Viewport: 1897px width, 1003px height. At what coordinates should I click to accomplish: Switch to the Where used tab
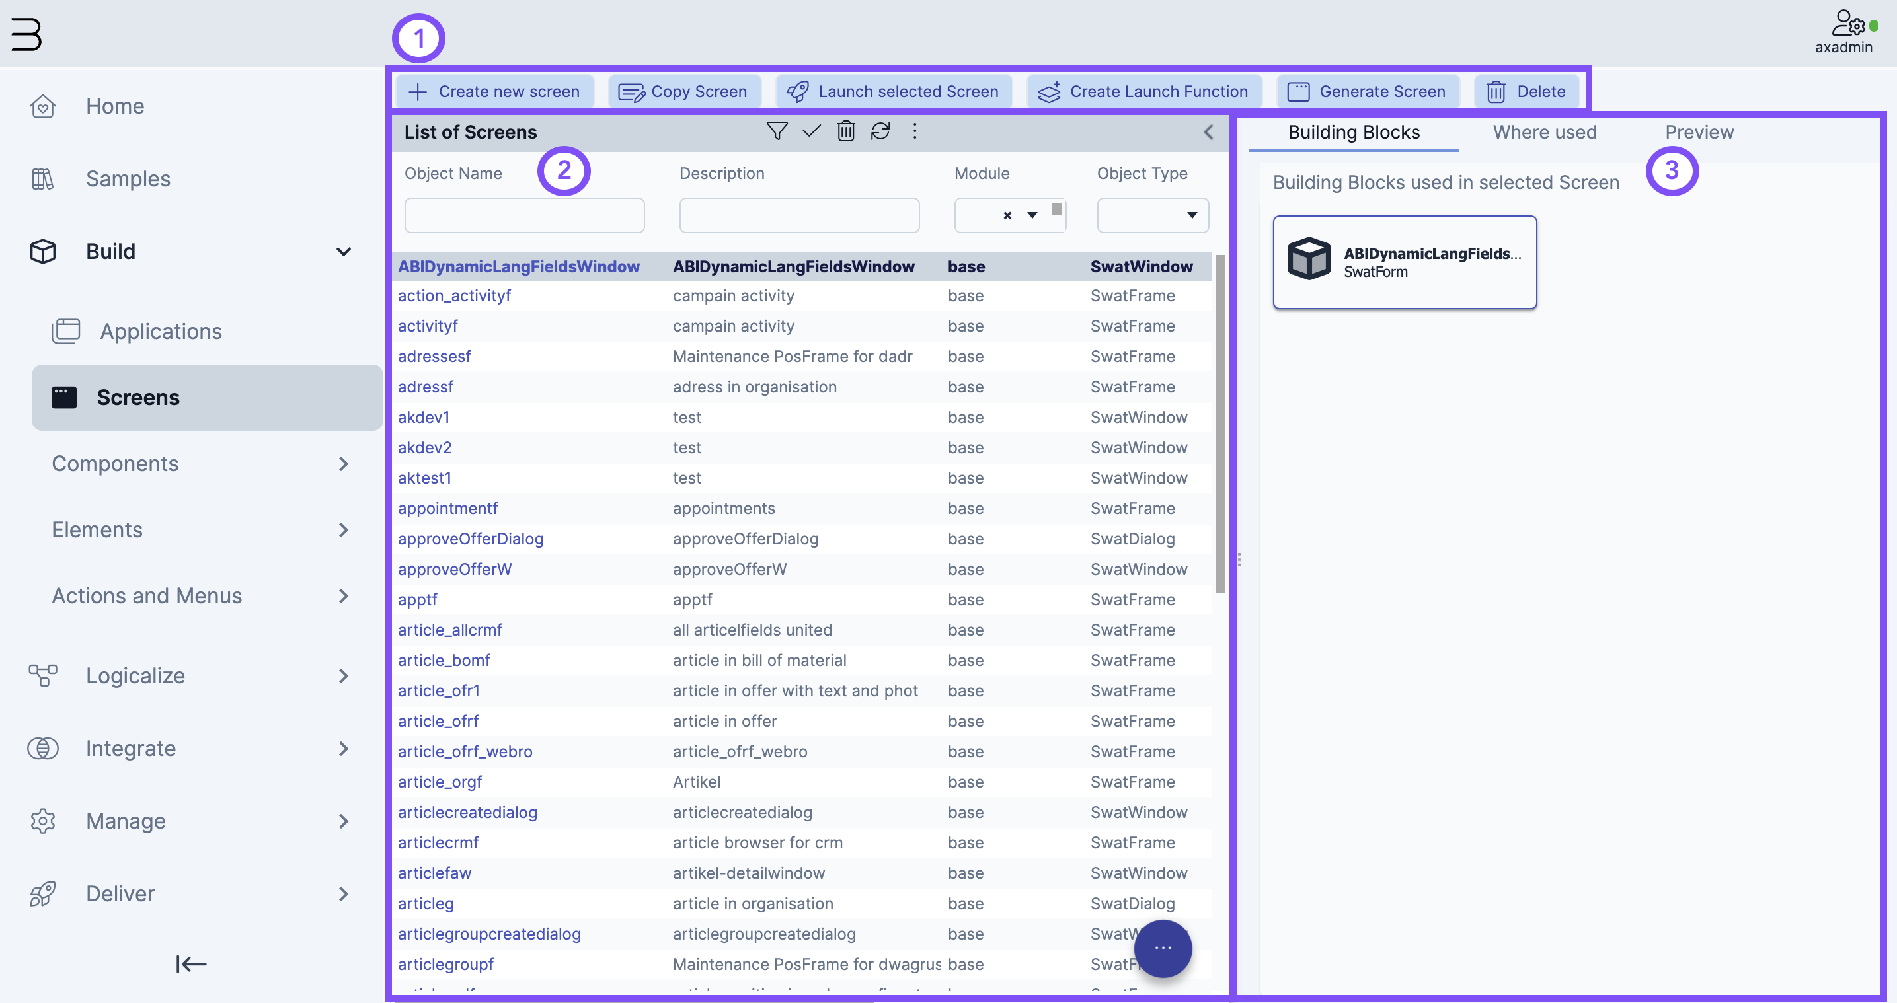pyautogui.click(x=1545, y=131)
